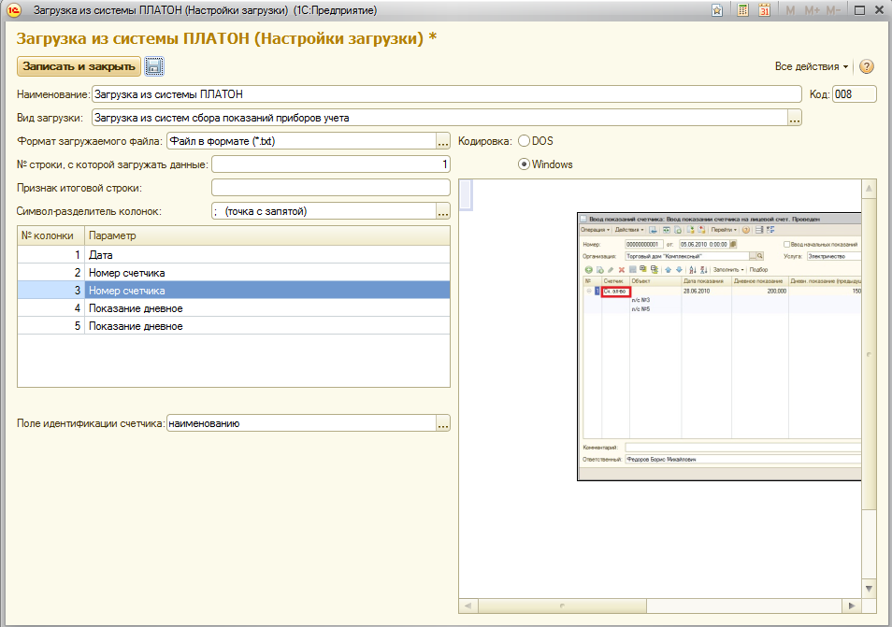Click the embedded meter readings screenshot

point(719,347)
